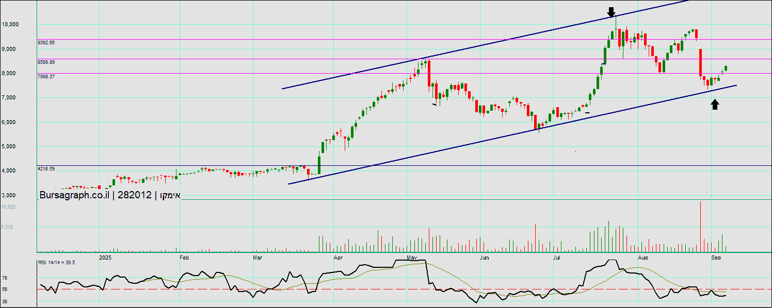
Task: Select the 8589.89 horizontal level label
Action: click(46, 62)
